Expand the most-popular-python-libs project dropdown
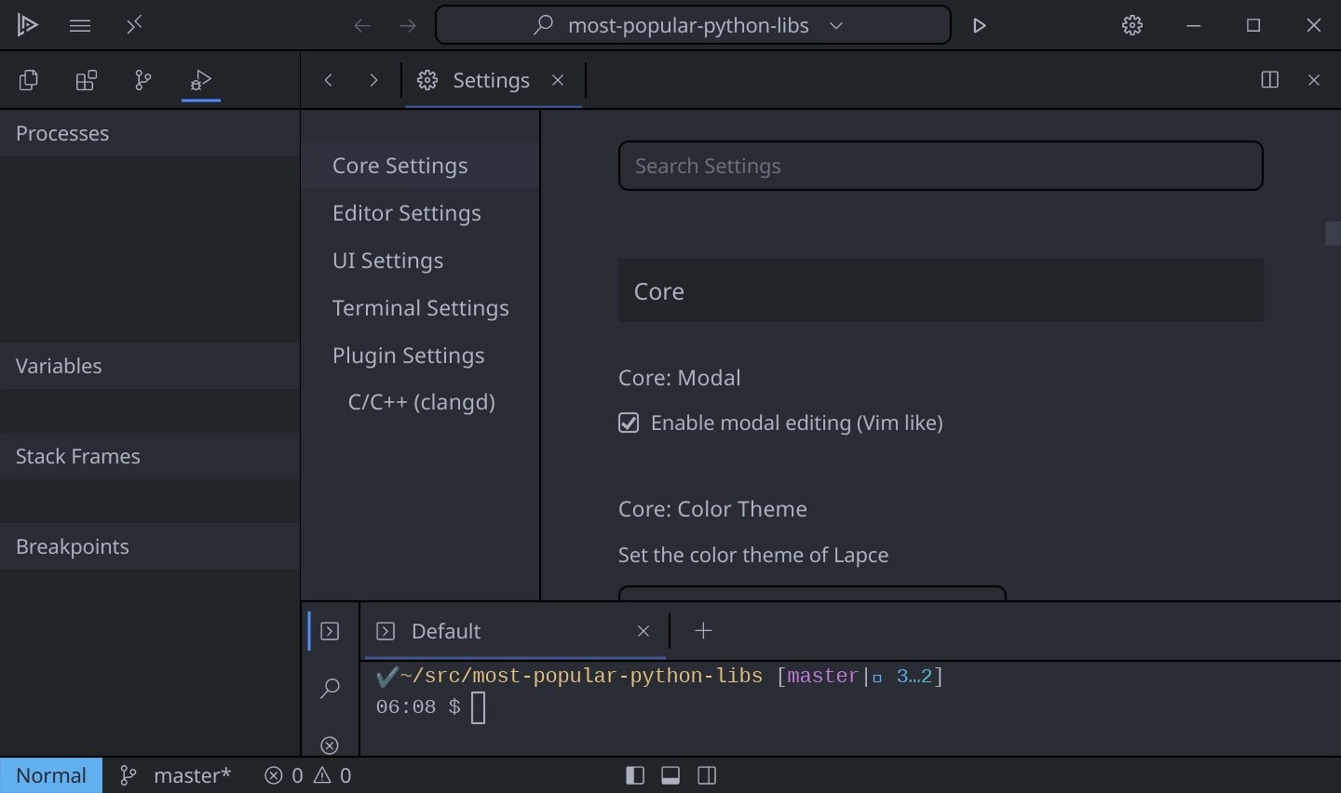This screenshot has height=793, width=1341. tap(836, 26)
